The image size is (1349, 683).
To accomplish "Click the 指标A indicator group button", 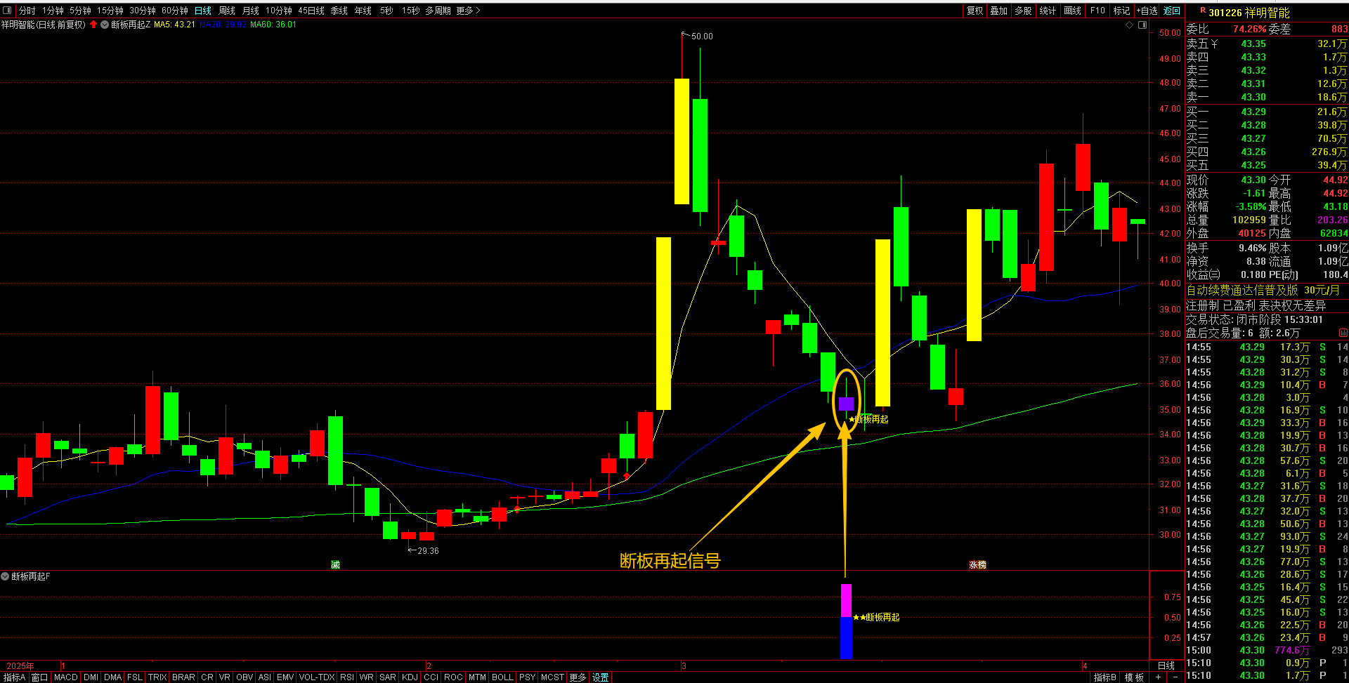I will [x=14, y=677].
